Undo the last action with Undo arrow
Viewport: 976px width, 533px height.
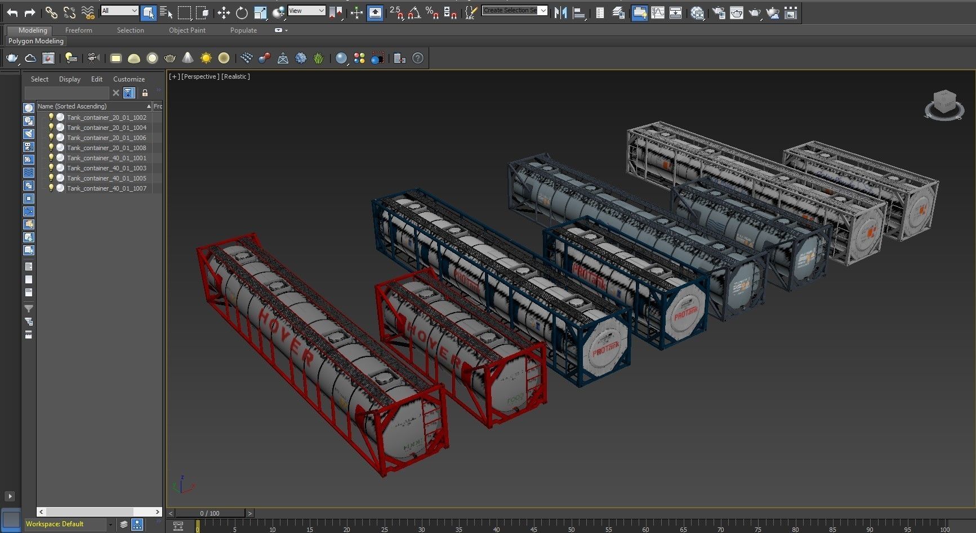coord(12,12)
